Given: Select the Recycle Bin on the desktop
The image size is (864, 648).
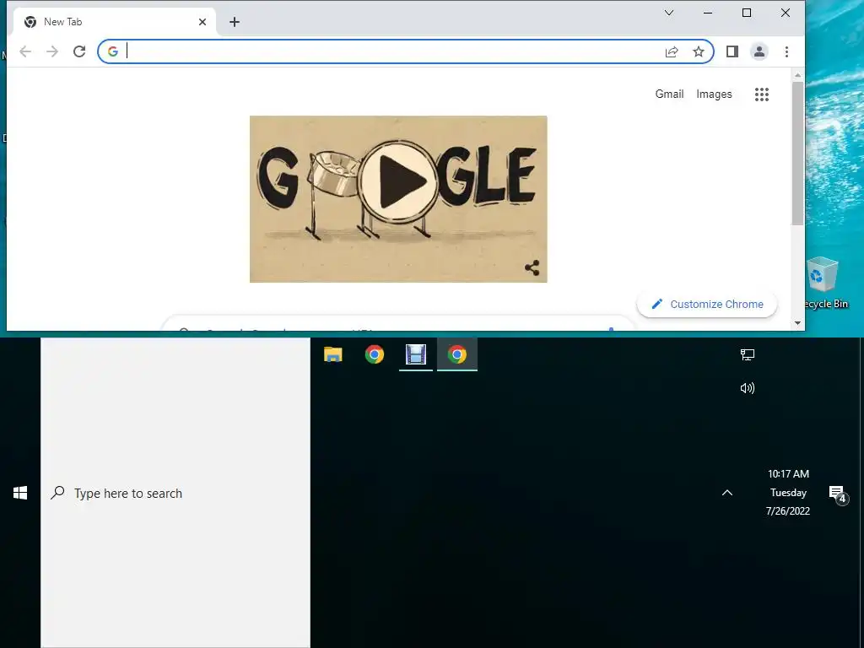Looking at the screenshot, I should pos(824,283).
